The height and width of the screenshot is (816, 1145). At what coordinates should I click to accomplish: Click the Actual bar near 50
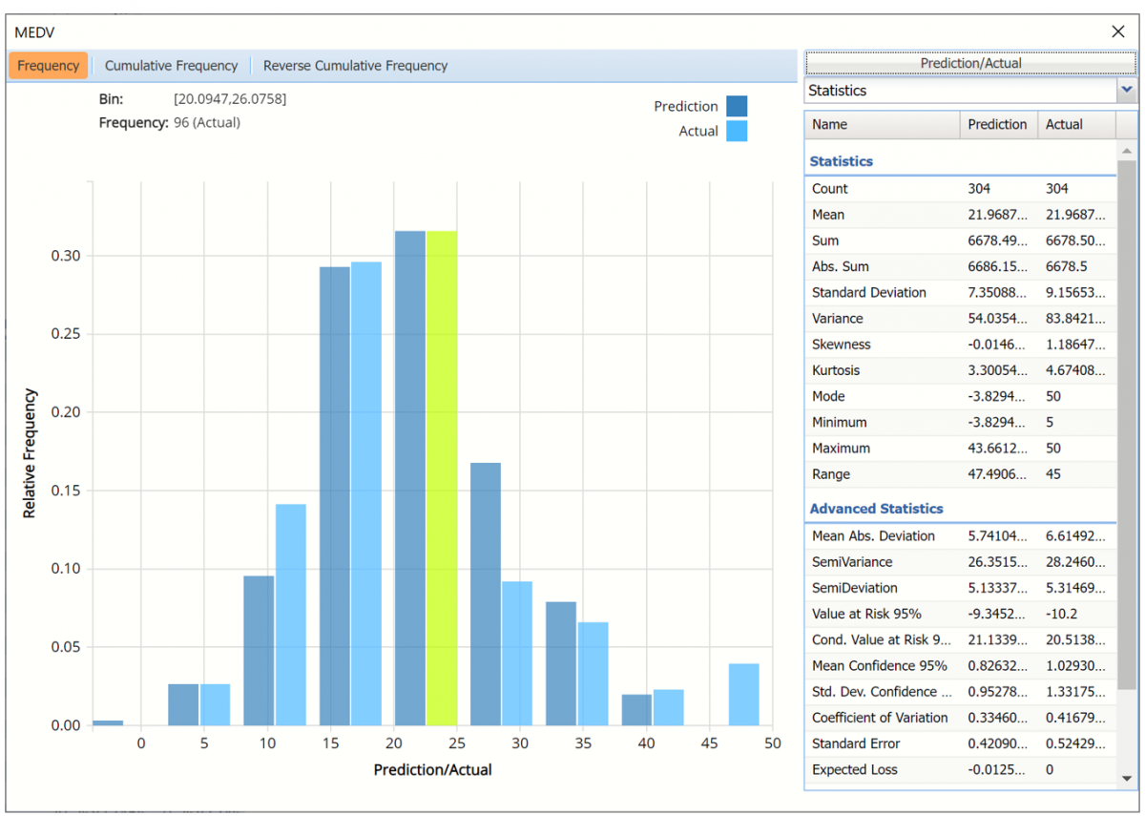point(743,695)
